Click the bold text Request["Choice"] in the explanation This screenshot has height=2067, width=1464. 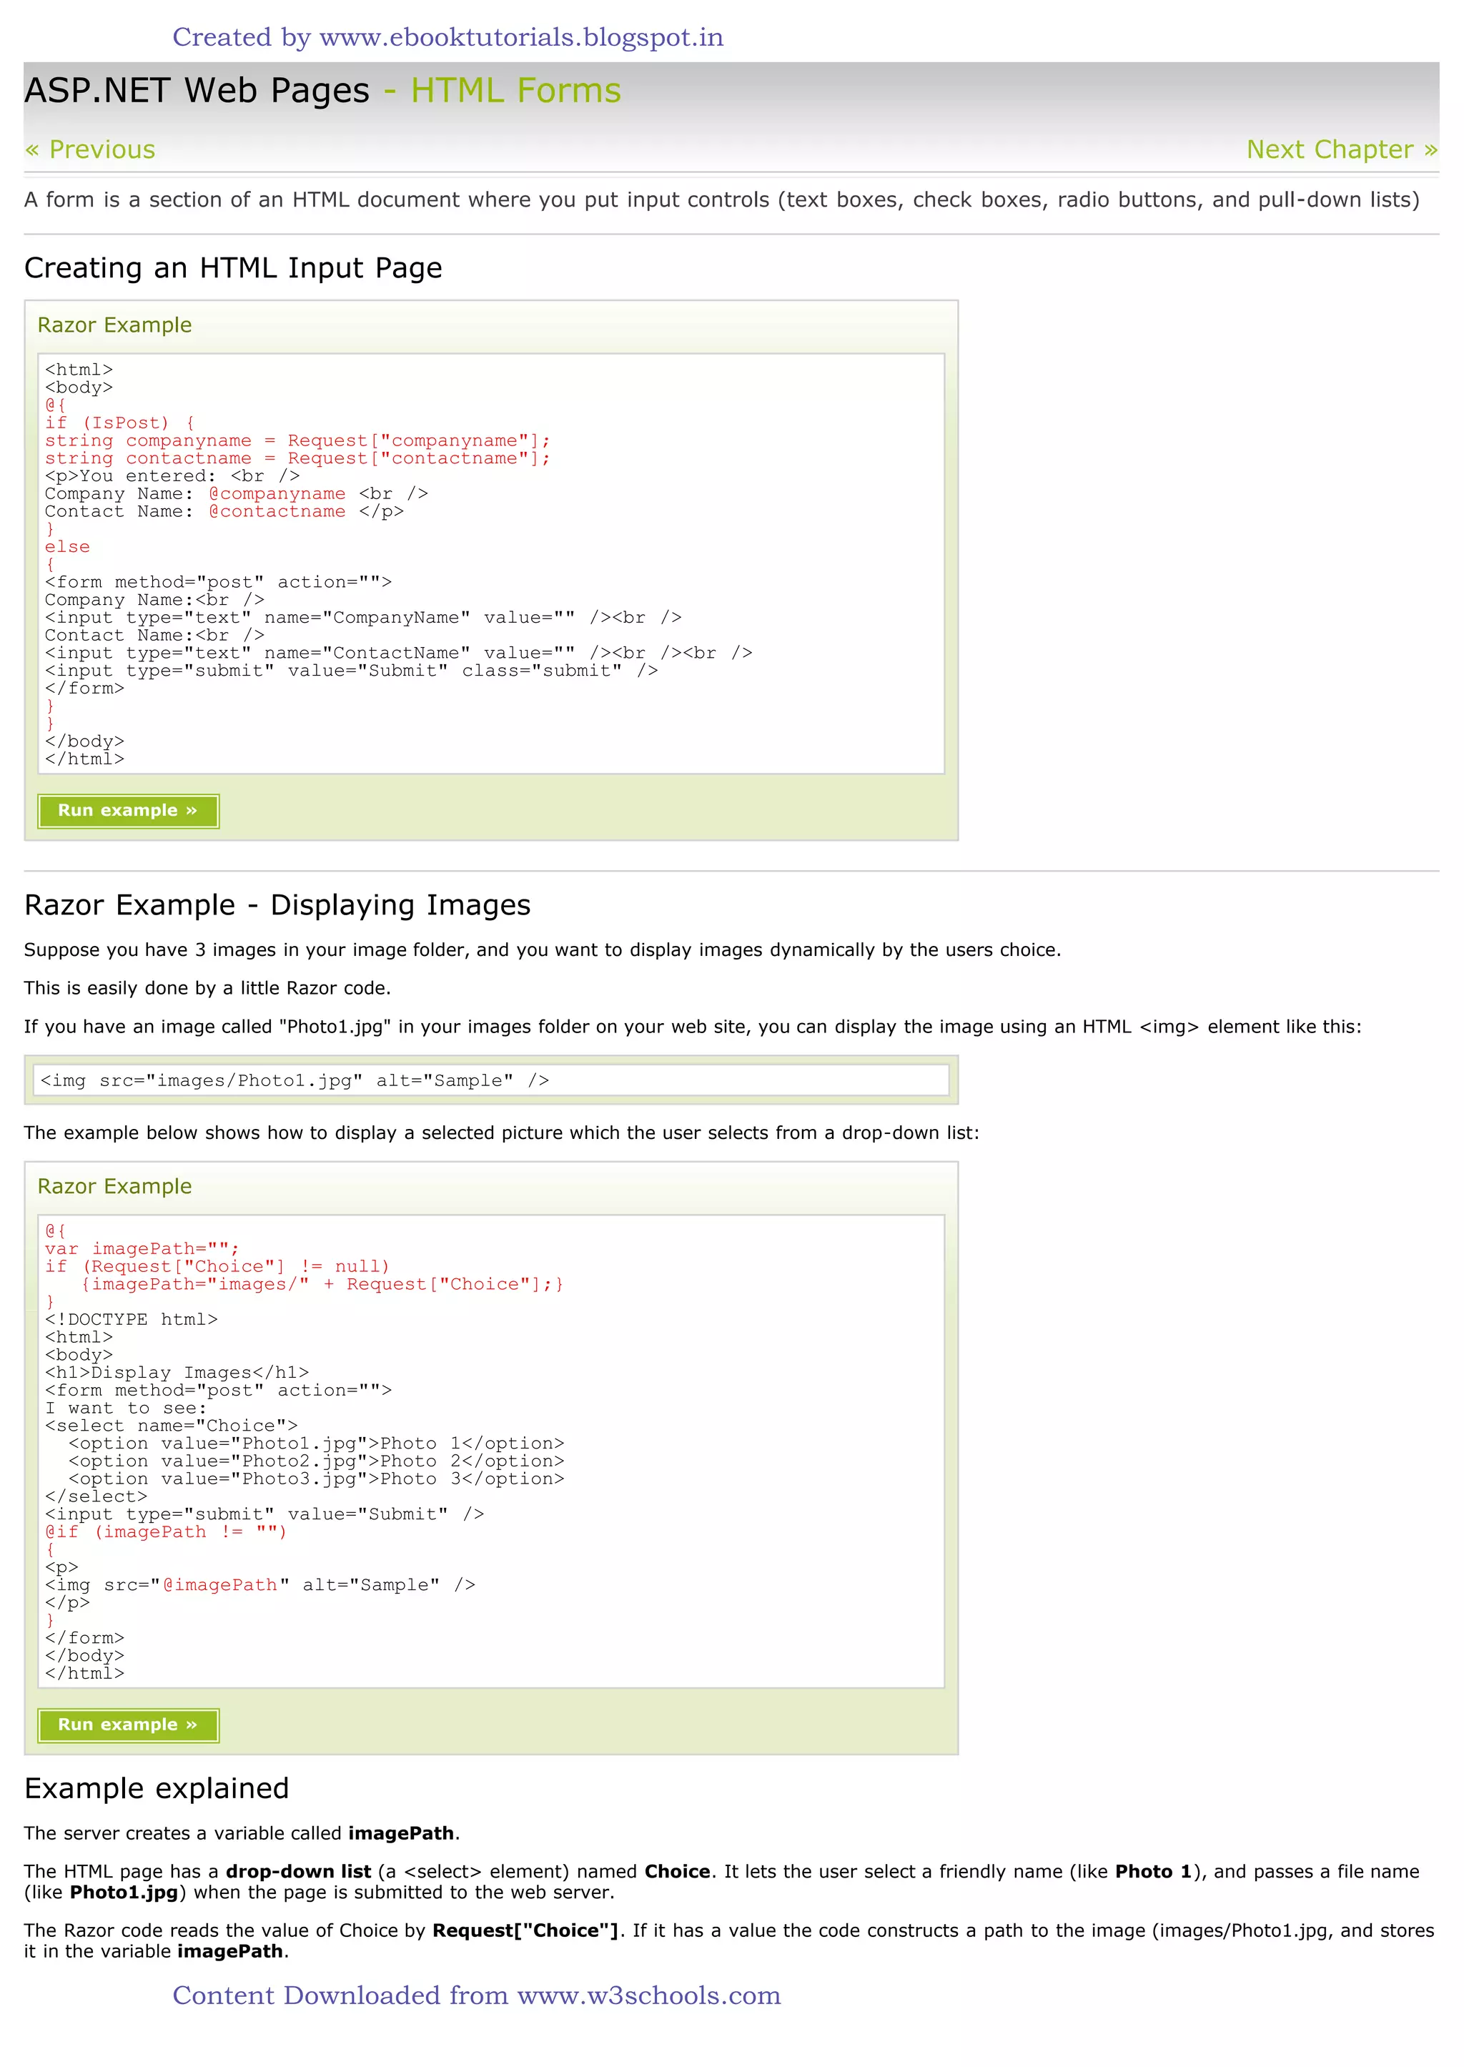click(x=525, y=1930)
